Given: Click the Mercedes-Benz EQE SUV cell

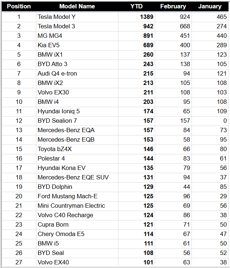Looking at the screenshot, I should 73,177.
